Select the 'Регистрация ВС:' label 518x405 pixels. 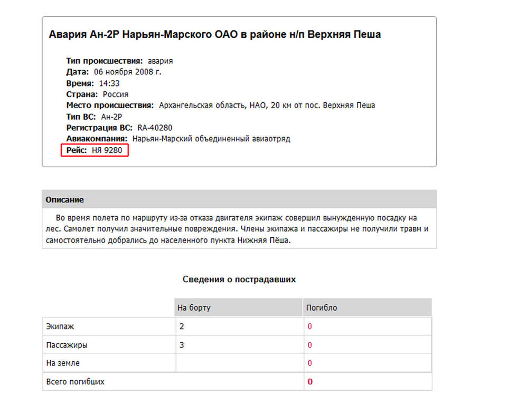(99, 128)
